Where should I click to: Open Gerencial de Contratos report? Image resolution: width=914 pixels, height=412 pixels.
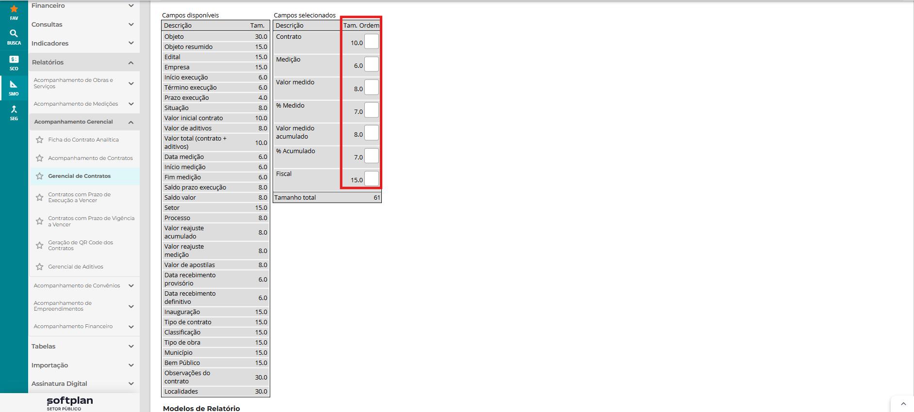[x=79, y=176]
